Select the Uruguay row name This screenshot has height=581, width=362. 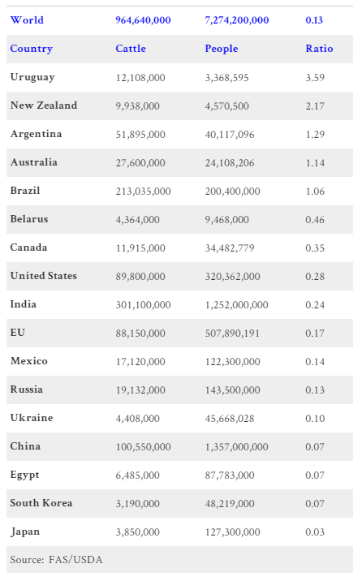tap(32, 77)
